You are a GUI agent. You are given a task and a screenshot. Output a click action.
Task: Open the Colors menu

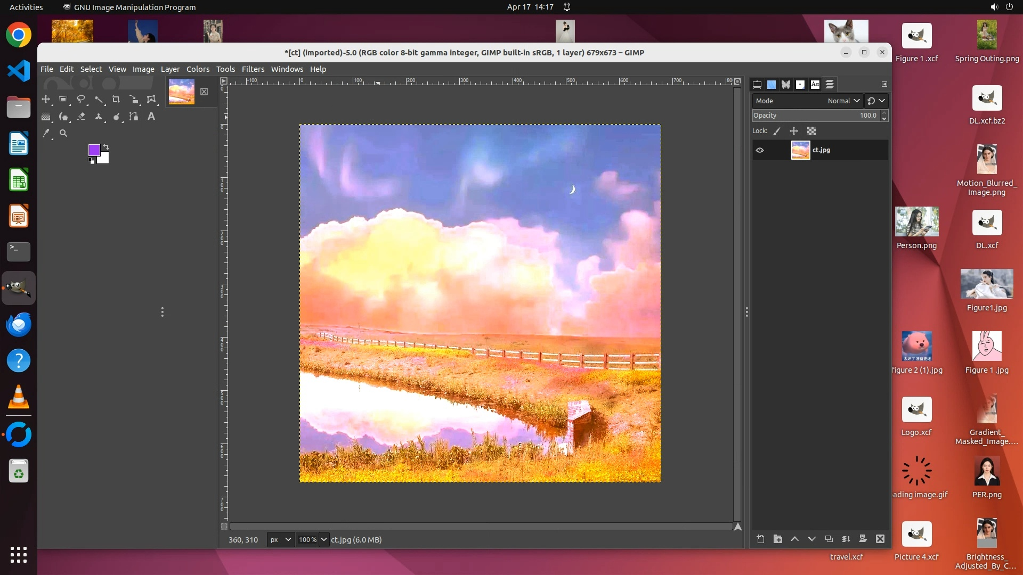pyautogui.click(x=198, y=69)
